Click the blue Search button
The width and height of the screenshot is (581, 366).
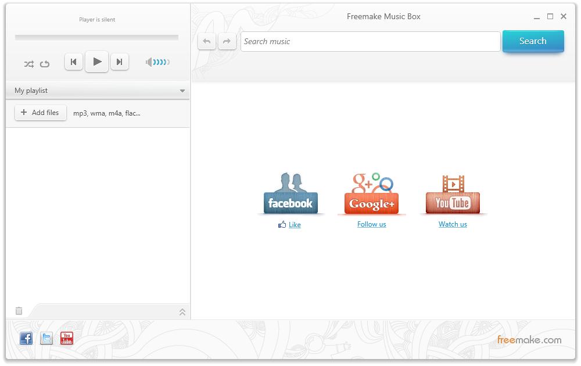pyautogui.click(x=533, y=41)
